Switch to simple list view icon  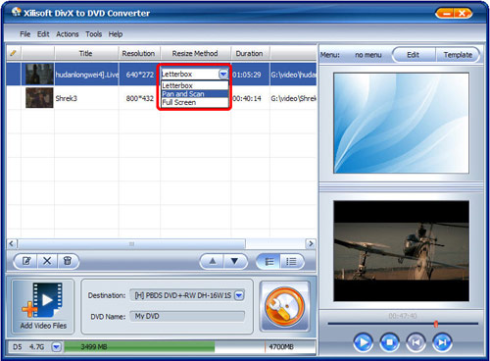(x=291, y=262)
